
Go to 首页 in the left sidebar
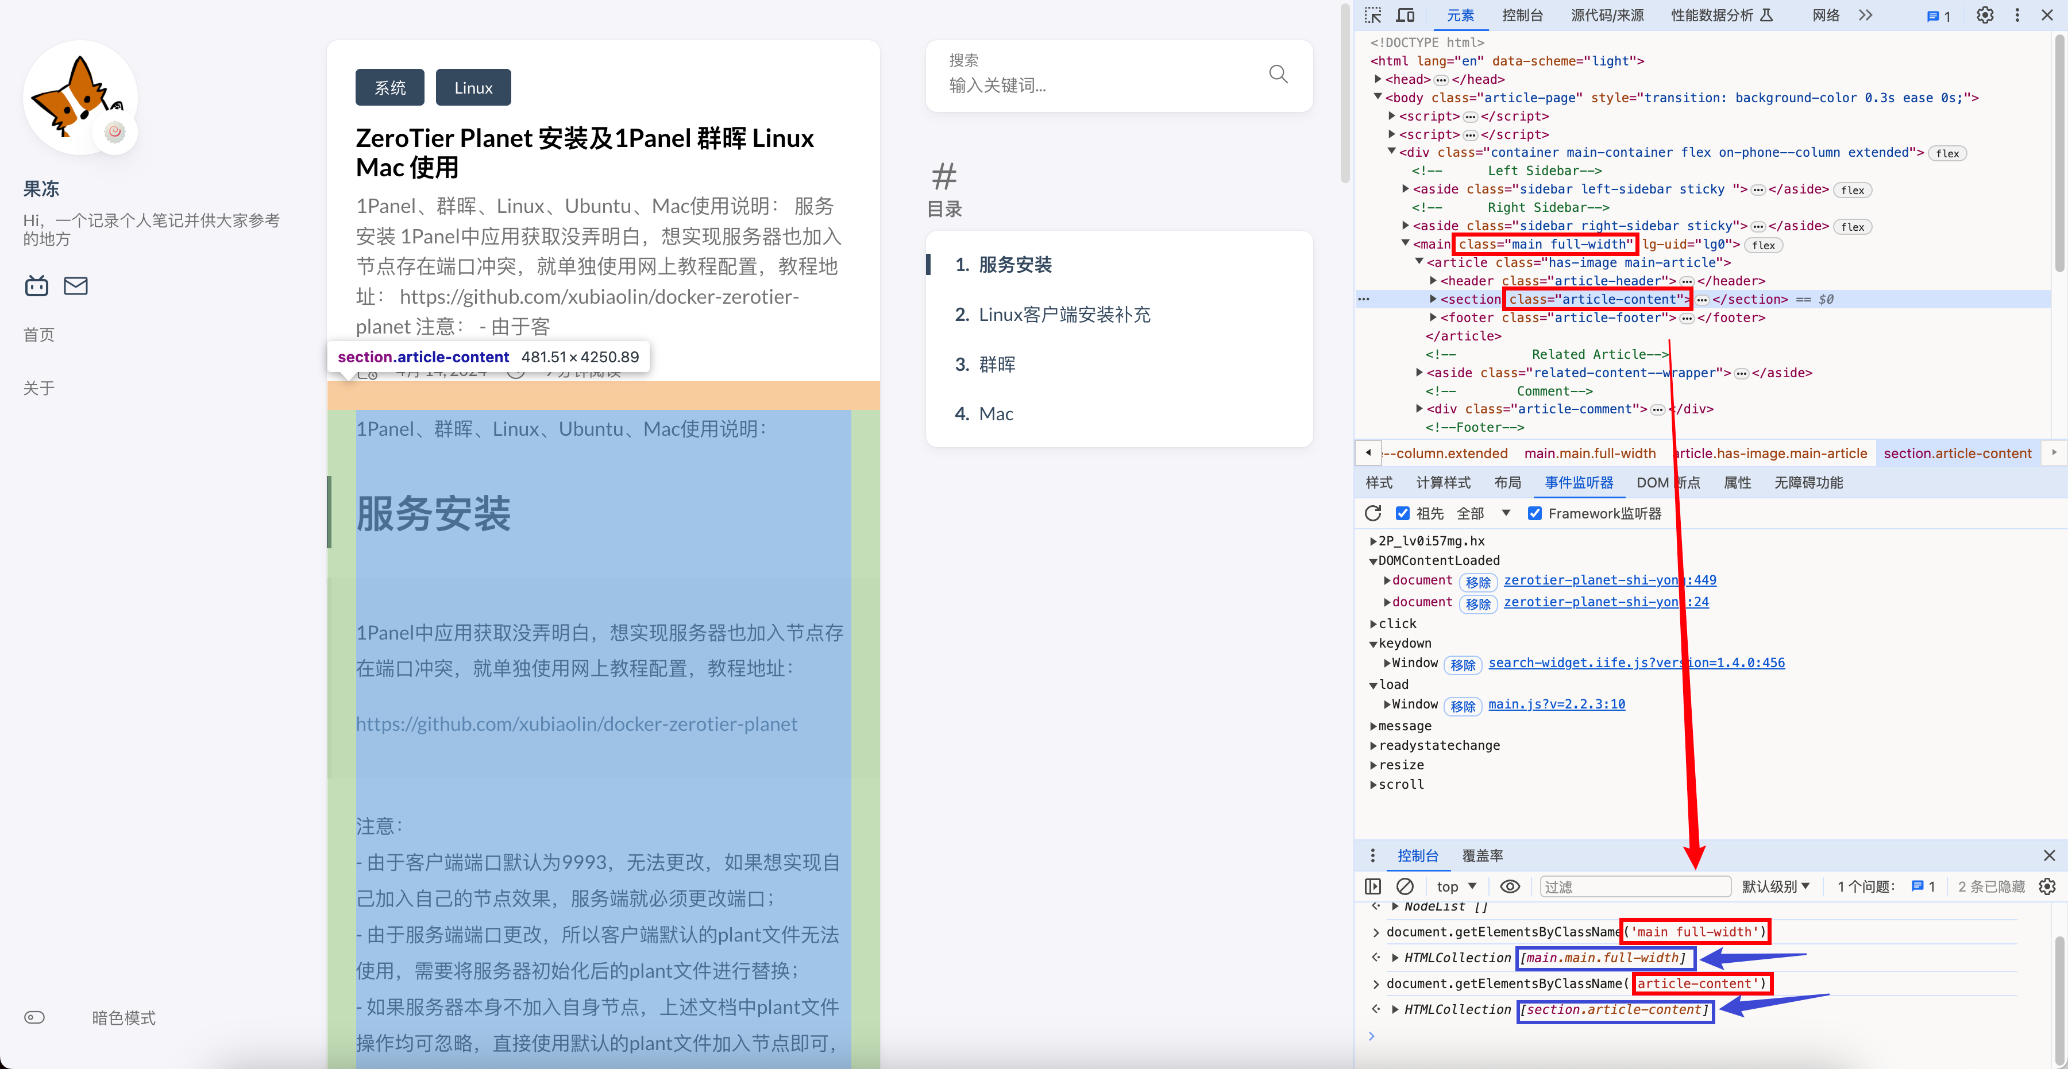pos(38,335)
